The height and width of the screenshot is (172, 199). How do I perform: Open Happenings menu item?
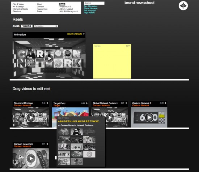pos(42,9)
